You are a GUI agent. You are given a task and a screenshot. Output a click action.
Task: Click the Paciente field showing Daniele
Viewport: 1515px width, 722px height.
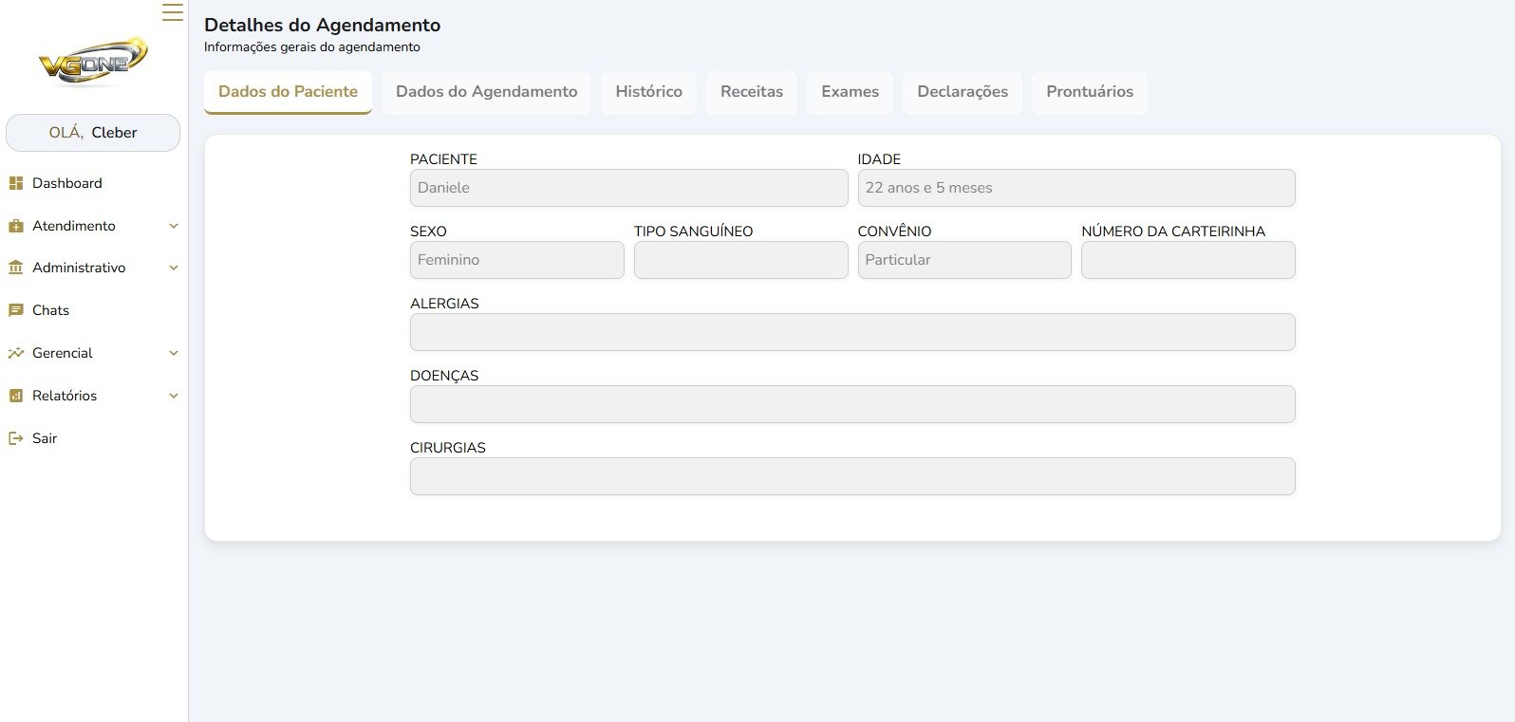click(x=628, y=188)
